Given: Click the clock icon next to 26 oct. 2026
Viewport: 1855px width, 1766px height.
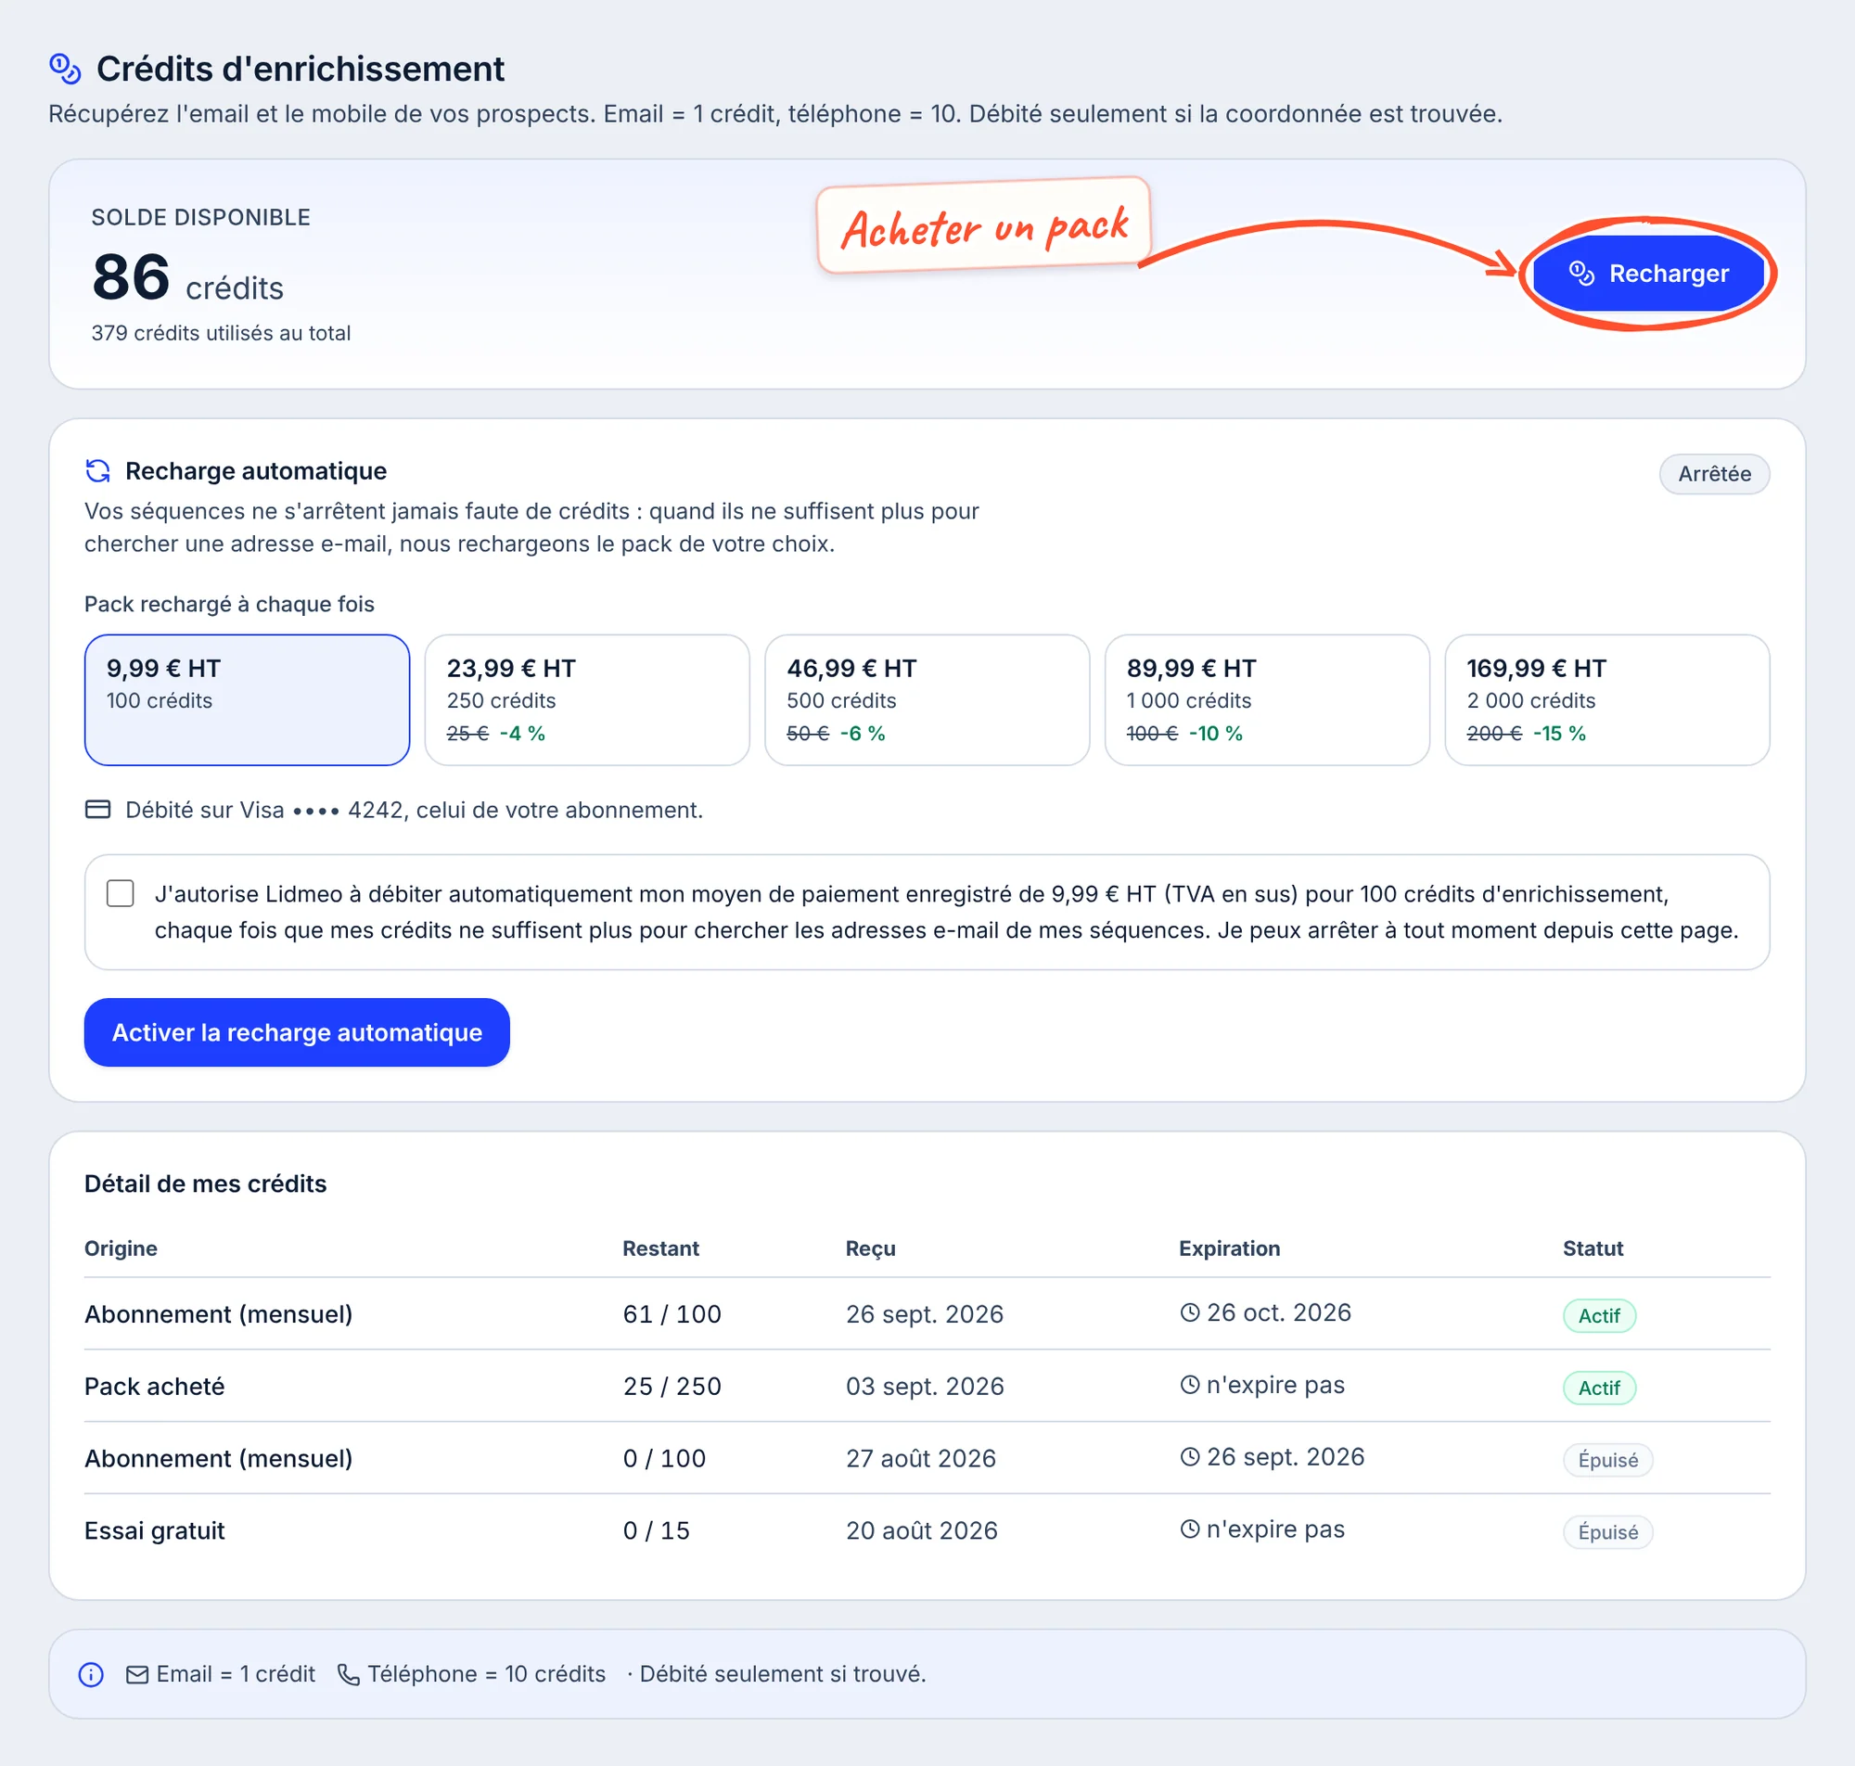Looking at the screenshot, I should [x=1191, y=1312].
